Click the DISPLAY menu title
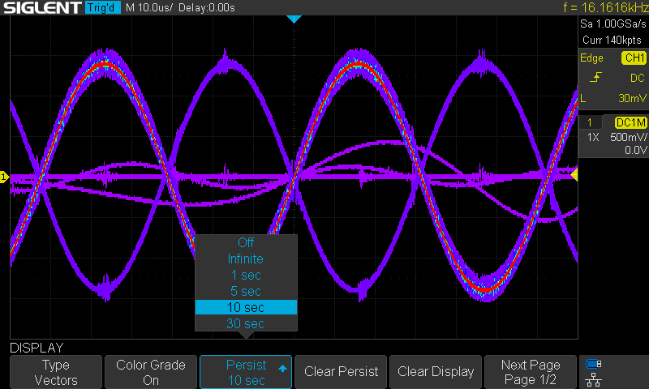Viewport: 649px width, 389px height. coord(37,348)
